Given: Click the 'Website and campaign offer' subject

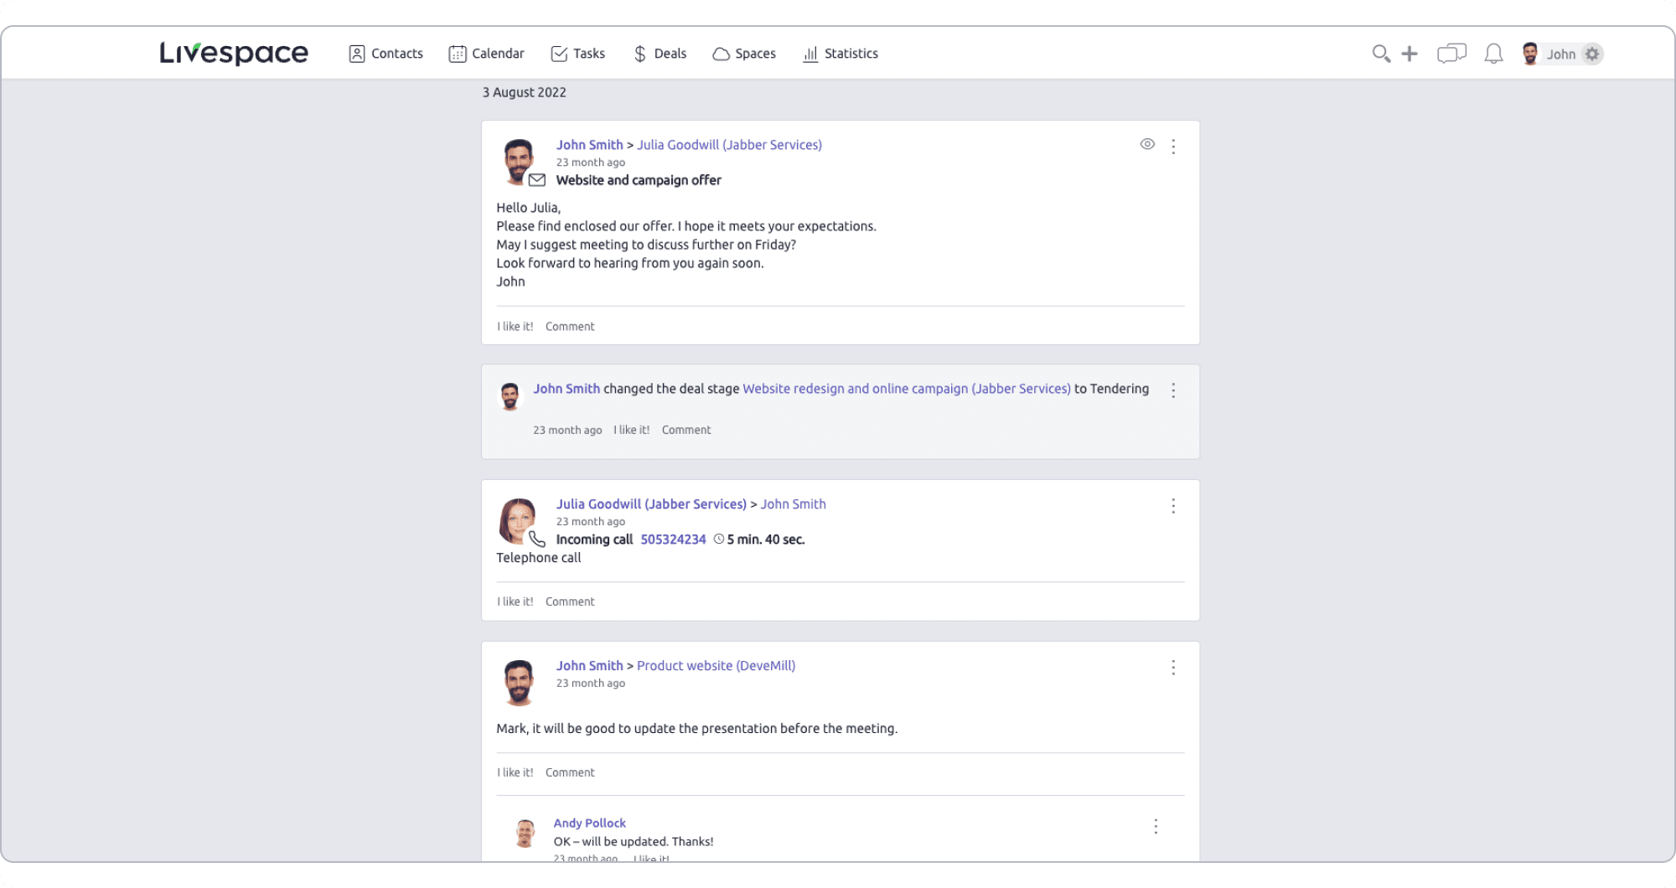Looking at the screenshot, I should [639, 180].
